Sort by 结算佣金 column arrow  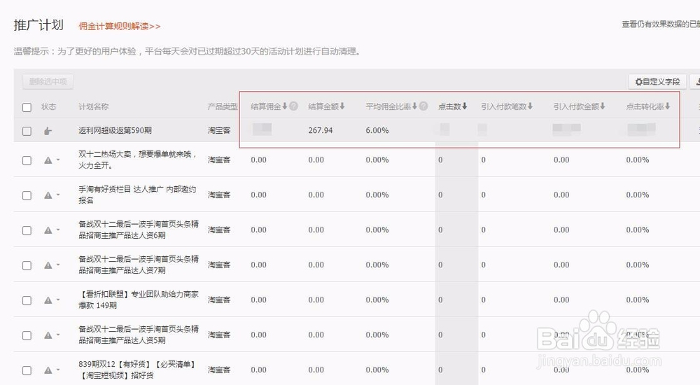[x=285, y=106]
